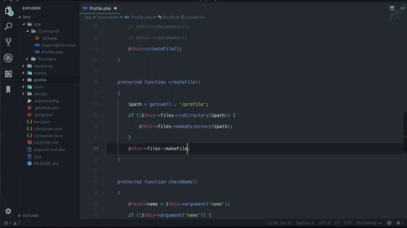Open the Explorer view in activity bar
The height and width of the screenshot is (228, 407).
[8, 11]
